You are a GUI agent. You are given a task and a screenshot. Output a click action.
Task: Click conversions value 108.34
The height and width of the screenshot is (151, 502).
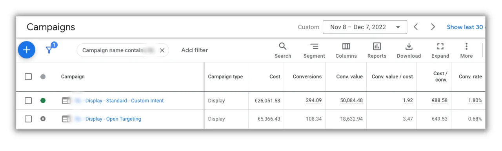click(x=314, y=119)
